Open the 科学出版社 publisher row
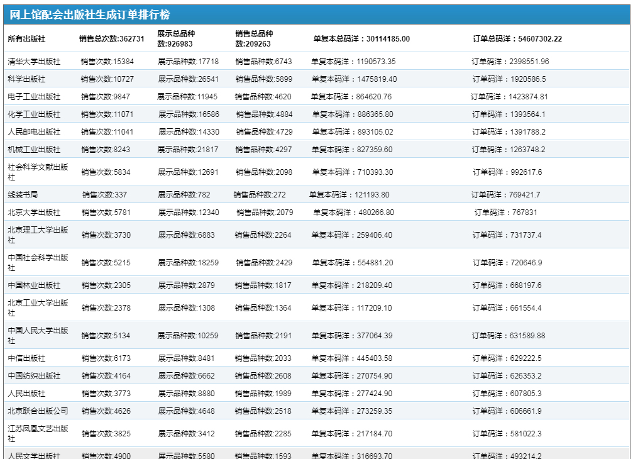633x459 pixels. pyautogui.click(x=26, y=79)
